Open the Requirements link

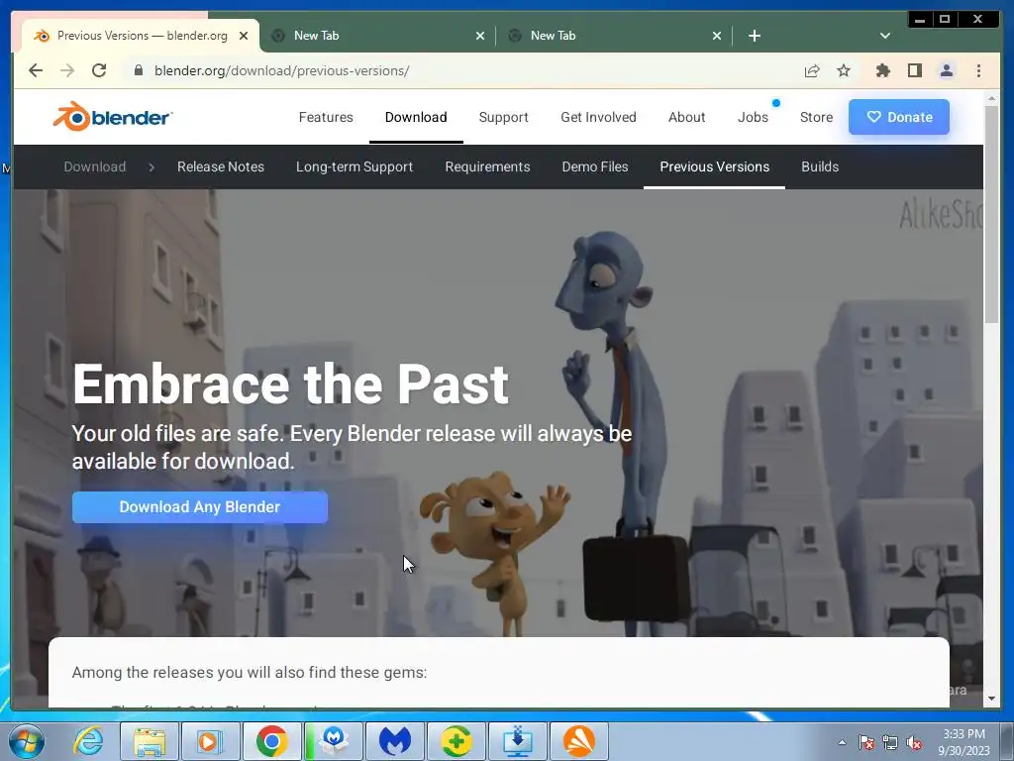tap(487, 166)
